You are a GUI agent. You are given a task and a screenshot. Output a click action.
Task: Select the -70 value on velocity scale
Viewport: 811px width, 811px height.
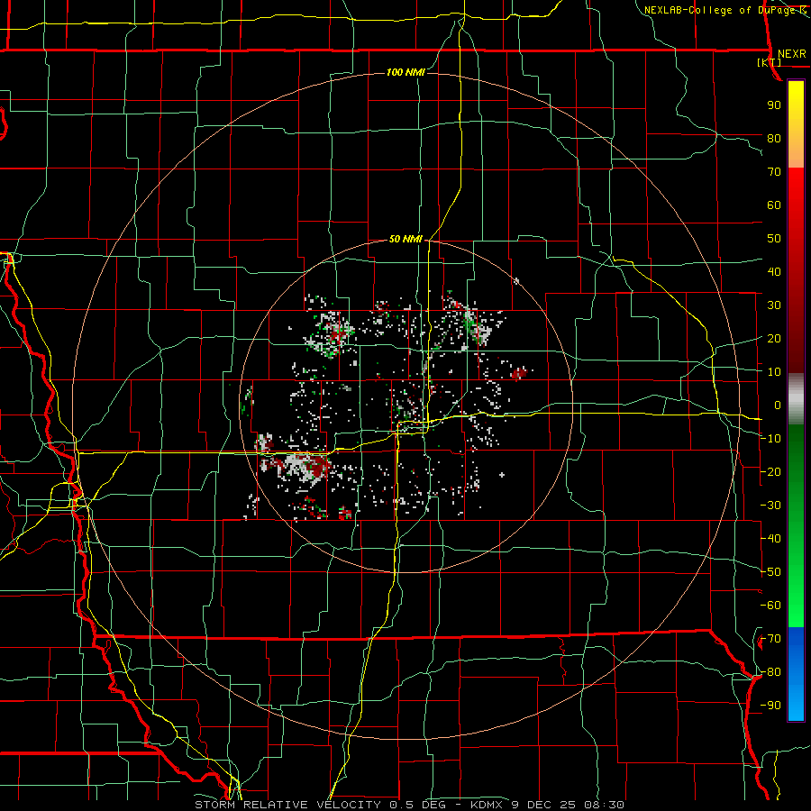click(x=770, y=639)
